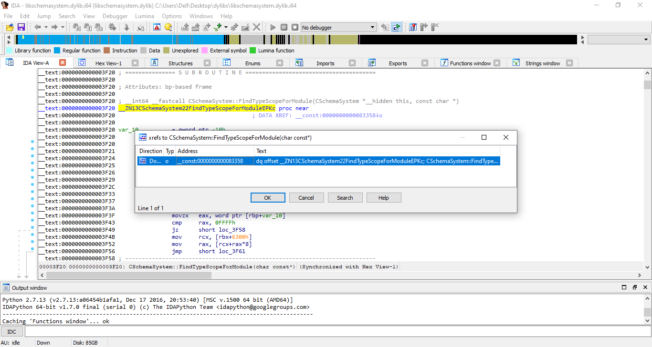The image size is (652, 347).
Task: Switch to the Functions window tab
Action: tap(470, 63)
